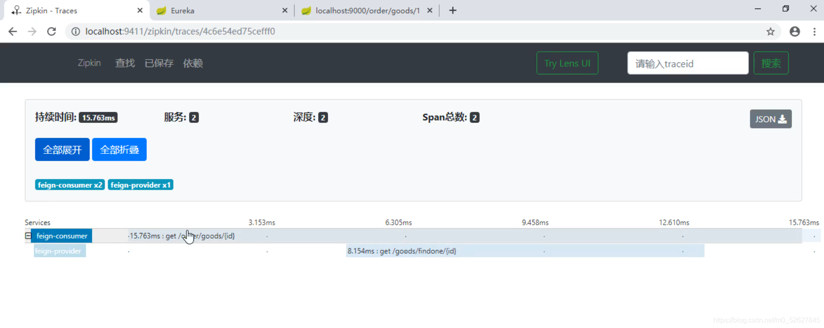The height and width of the screenshot is (328, 824).
Task: Click the 3.153ms timeline label
Action: (x=262, y=222)
